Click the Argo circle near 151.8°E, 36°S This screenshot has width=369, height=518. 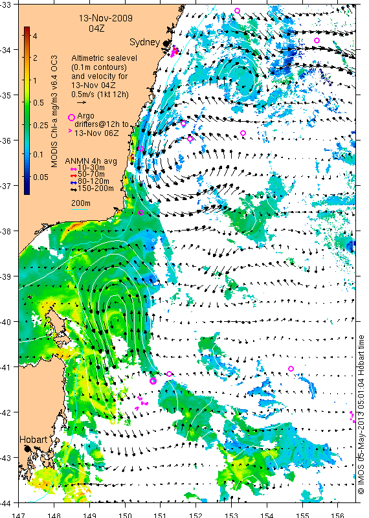(x=190, y=139)
